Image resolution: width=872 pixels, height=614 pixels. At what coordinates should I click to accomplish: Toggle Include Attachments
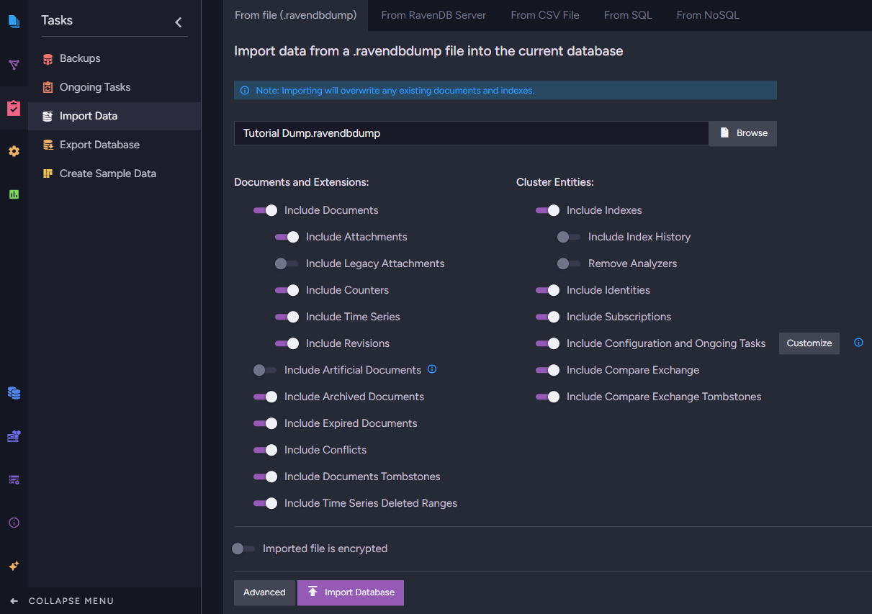pos(287,237)
